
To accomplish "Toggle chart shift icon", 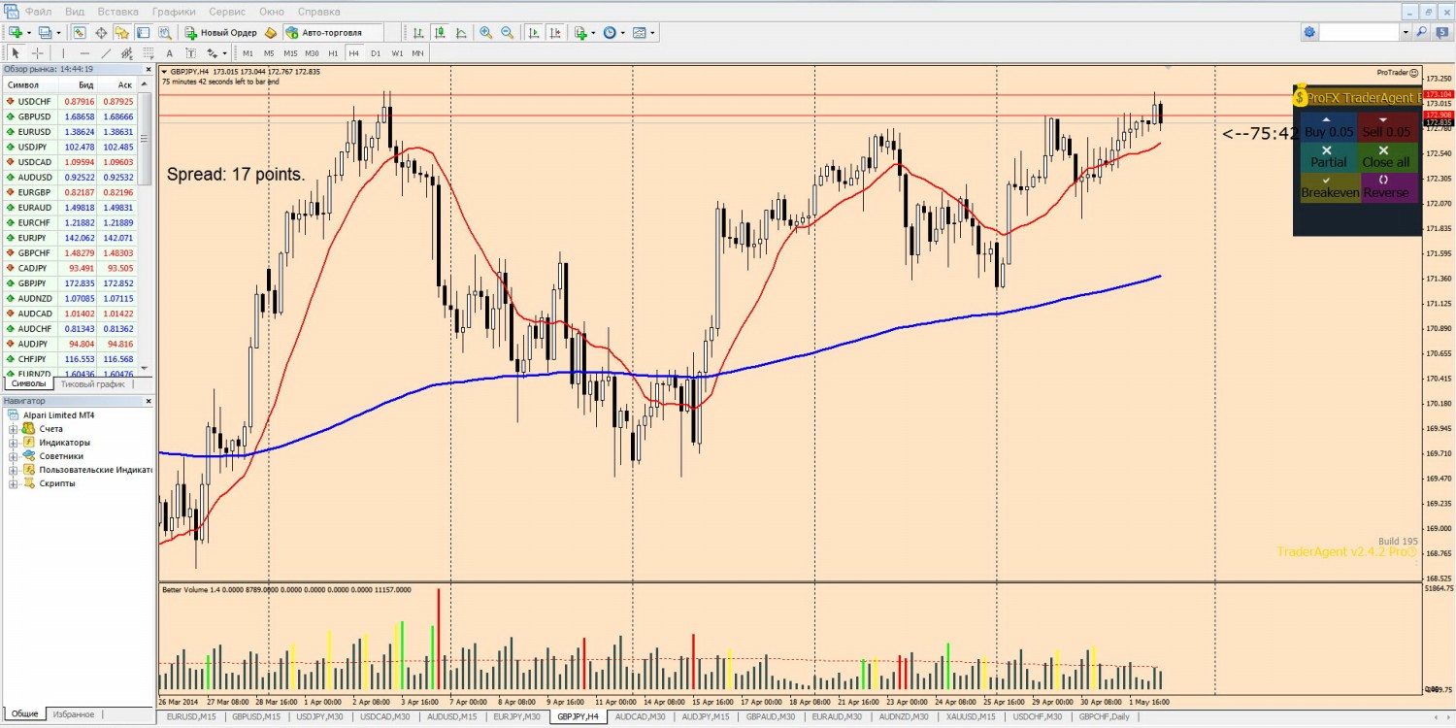I will (x=555, y=32).
